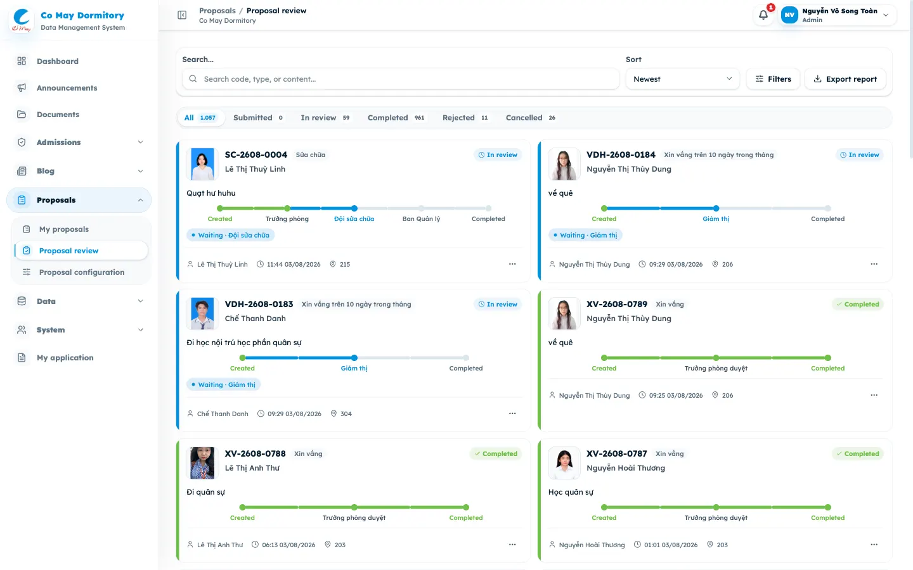Click the Export report button
913x570 pixels.
[x=845, y=79]
